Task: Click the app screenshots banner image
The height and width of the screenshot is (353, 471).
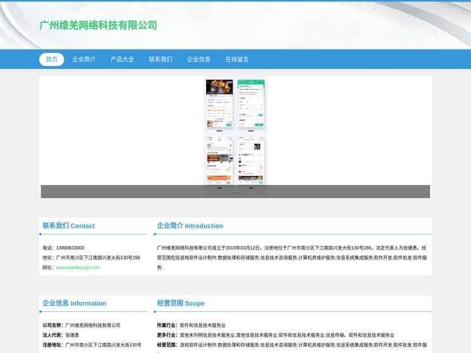Action: [235, 137]
